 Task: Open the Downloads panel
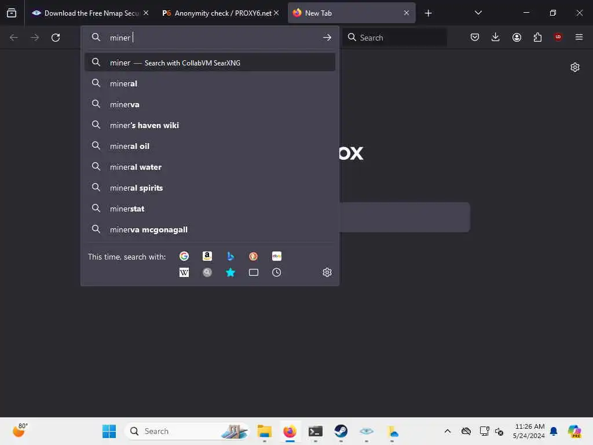[496, 37]
